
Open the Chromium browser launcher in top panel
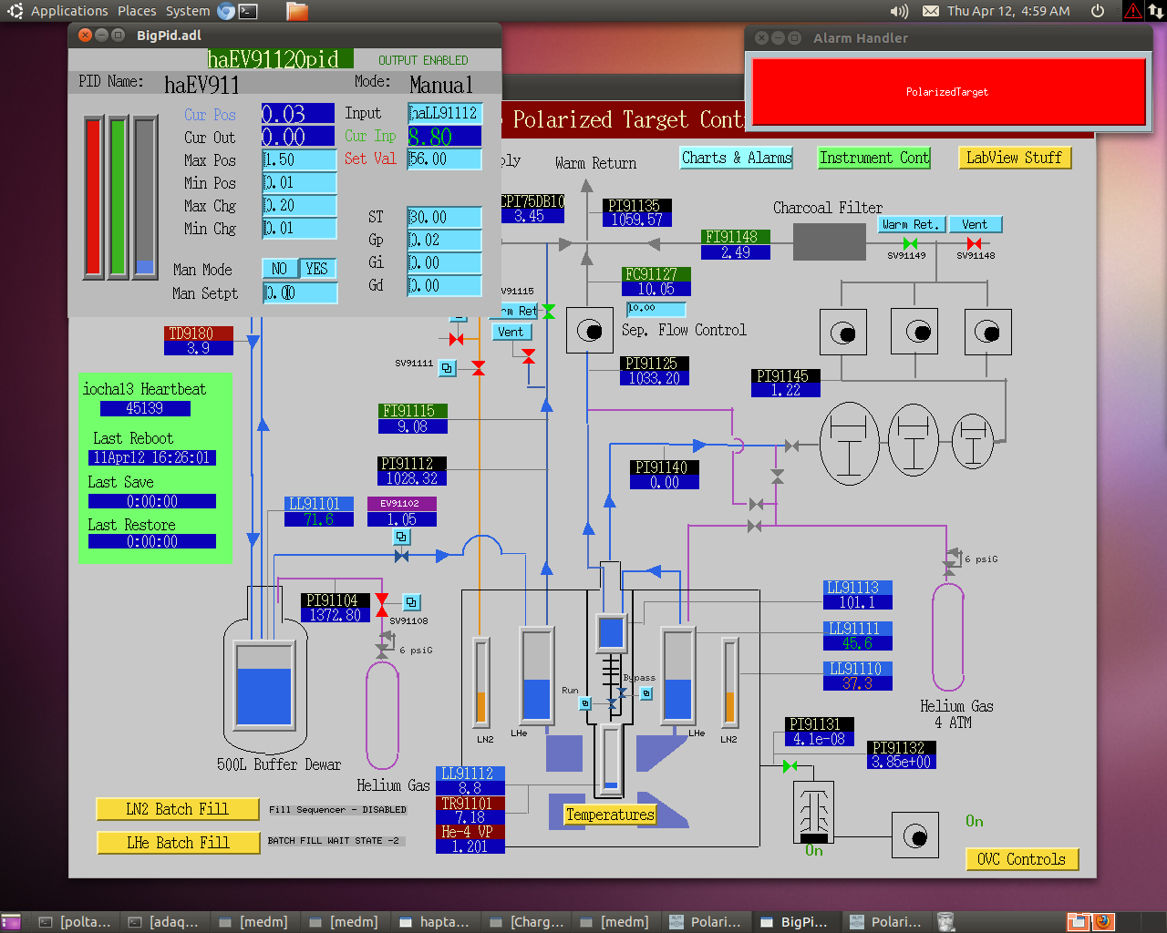[x=226, y=11]
